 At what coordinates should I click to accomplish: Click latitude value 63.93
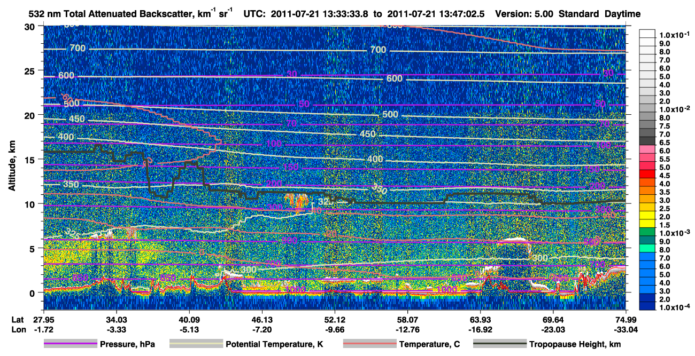point(480,319)
